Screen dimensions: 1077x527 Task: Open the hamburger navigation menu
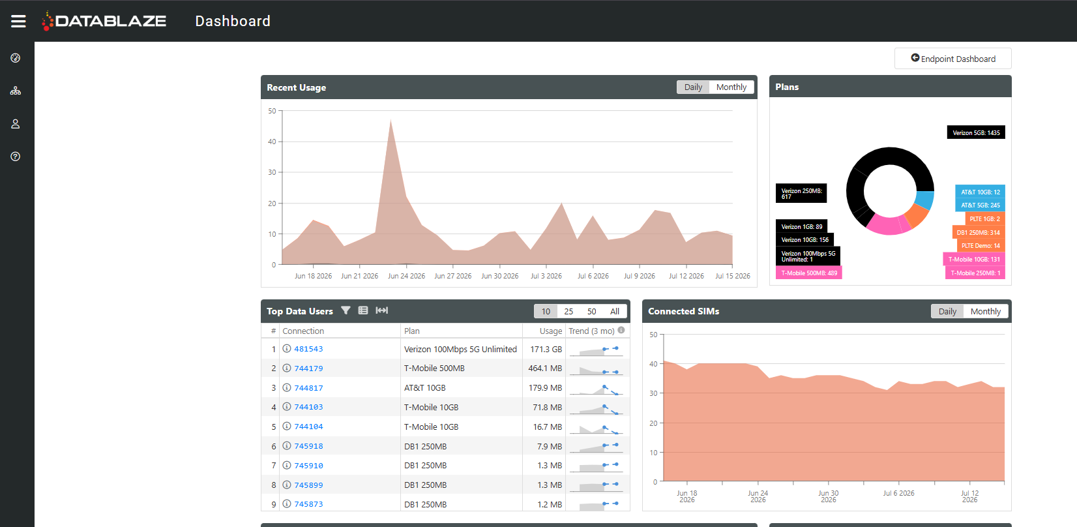(x=18, y=21)
